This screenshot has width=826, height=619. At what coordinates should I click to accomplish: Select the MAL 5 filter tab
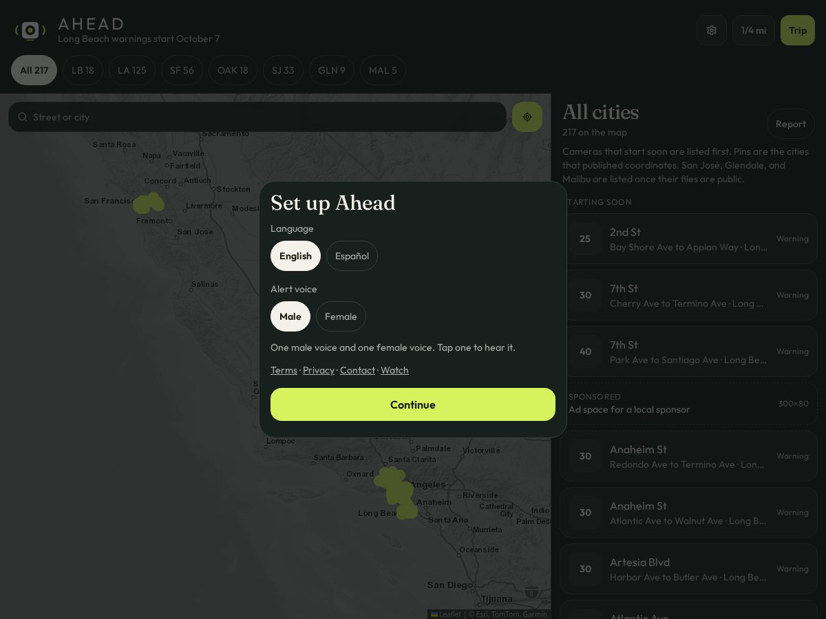[383, 70]
